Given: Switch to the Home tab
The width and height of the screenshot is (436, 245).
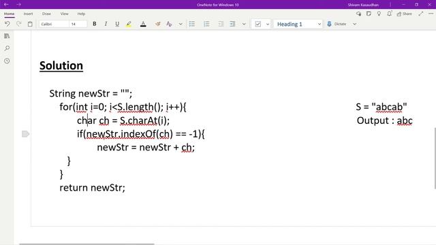Looking at the screenshot, I should coord(9,14).
